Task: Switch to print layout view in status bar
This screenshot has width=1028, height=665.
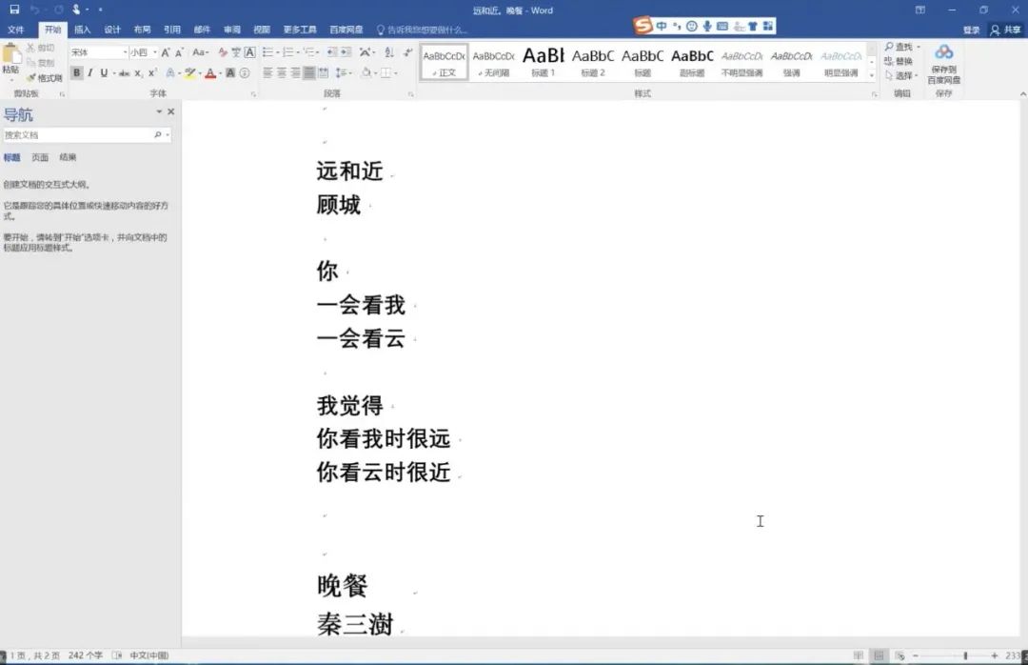Action: click(x=879, y=655)
